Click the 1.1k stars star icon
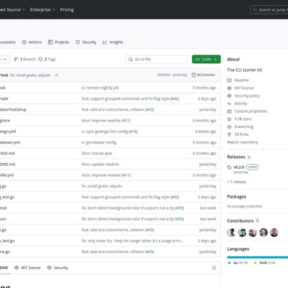 (229, 119)
